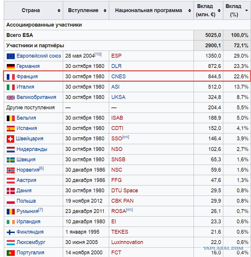This screenshot has height=257, width=251.
Task: Open the Германия link
Action: 28,66
